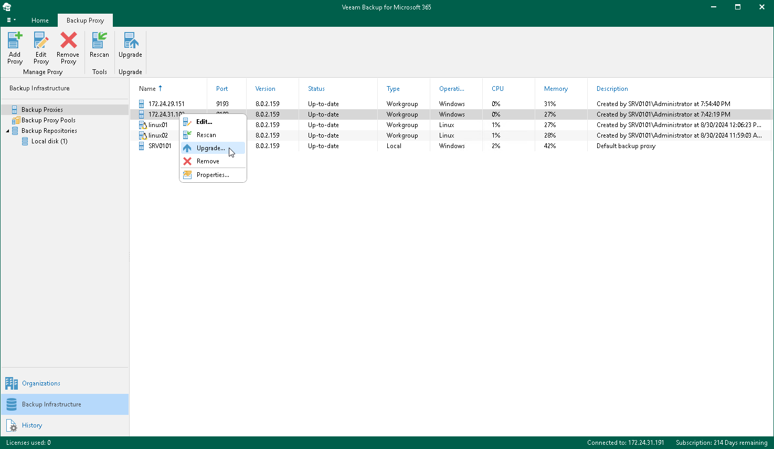Screen dimensions: 774x449
Task: Click the Backup Repositories tree icon
Action: tap(15, 131)
